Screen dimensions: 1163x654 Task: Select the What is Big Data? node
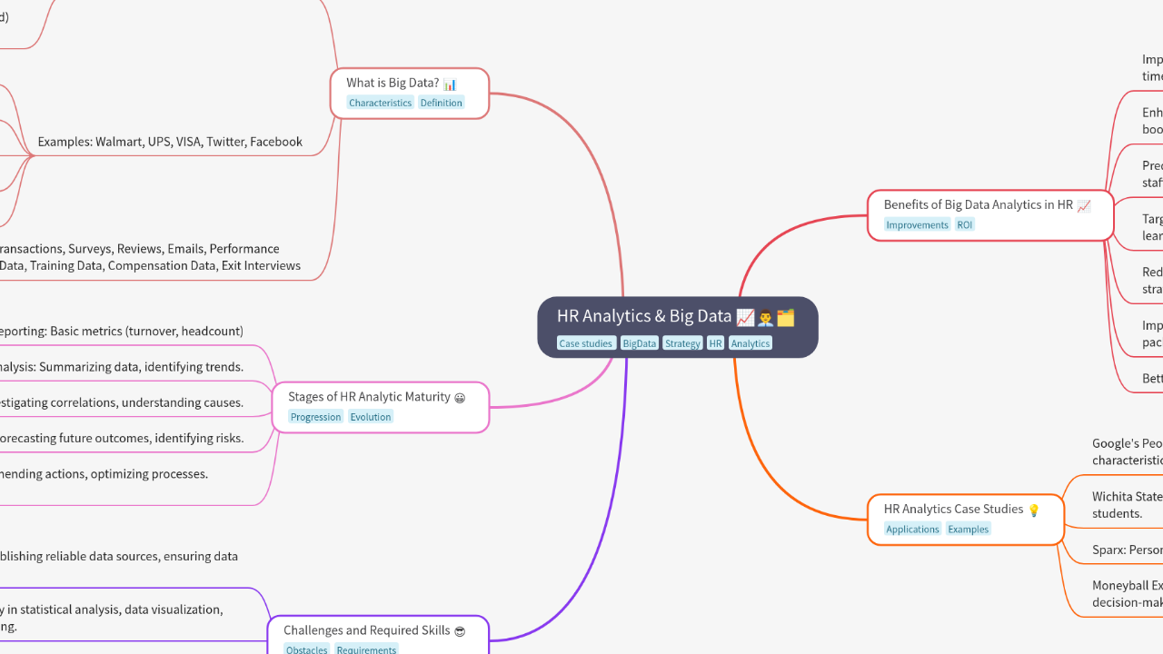[x=410, y=93]
